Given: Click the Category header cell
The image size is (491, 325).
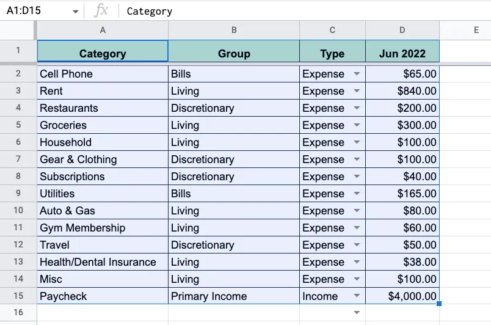Looking at the screenshot, I should (103, 51).
